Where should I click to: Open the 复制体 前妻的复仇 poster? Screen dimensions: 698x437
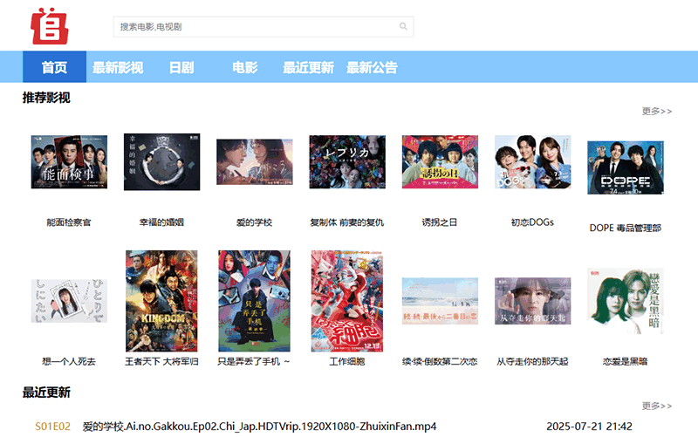point(347,162)
